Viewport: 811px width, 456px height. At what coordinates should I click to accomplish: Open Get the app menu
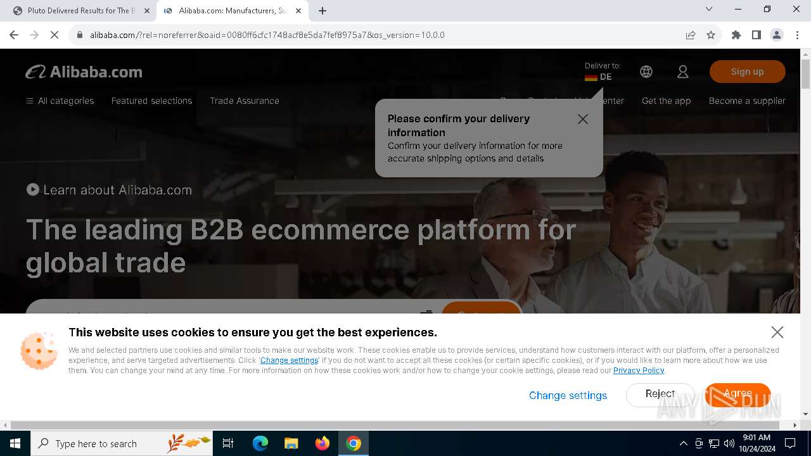click(x=667, y=101)
